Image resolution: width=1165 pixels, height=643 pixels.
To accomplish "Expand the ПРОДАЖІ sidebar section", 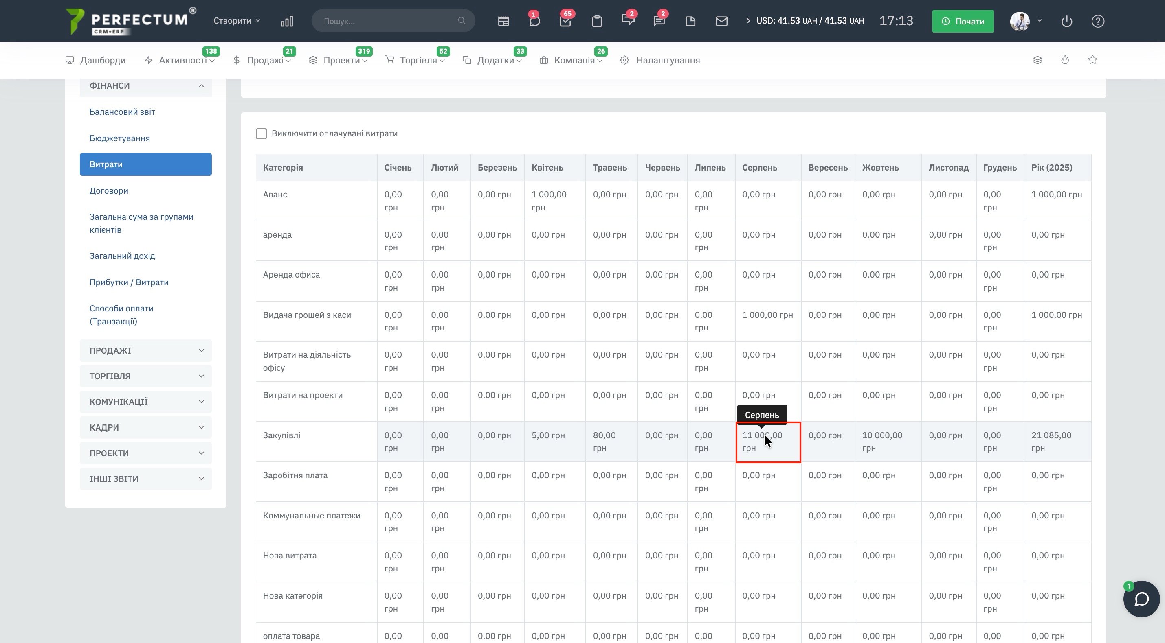I will tap(146, 351).
